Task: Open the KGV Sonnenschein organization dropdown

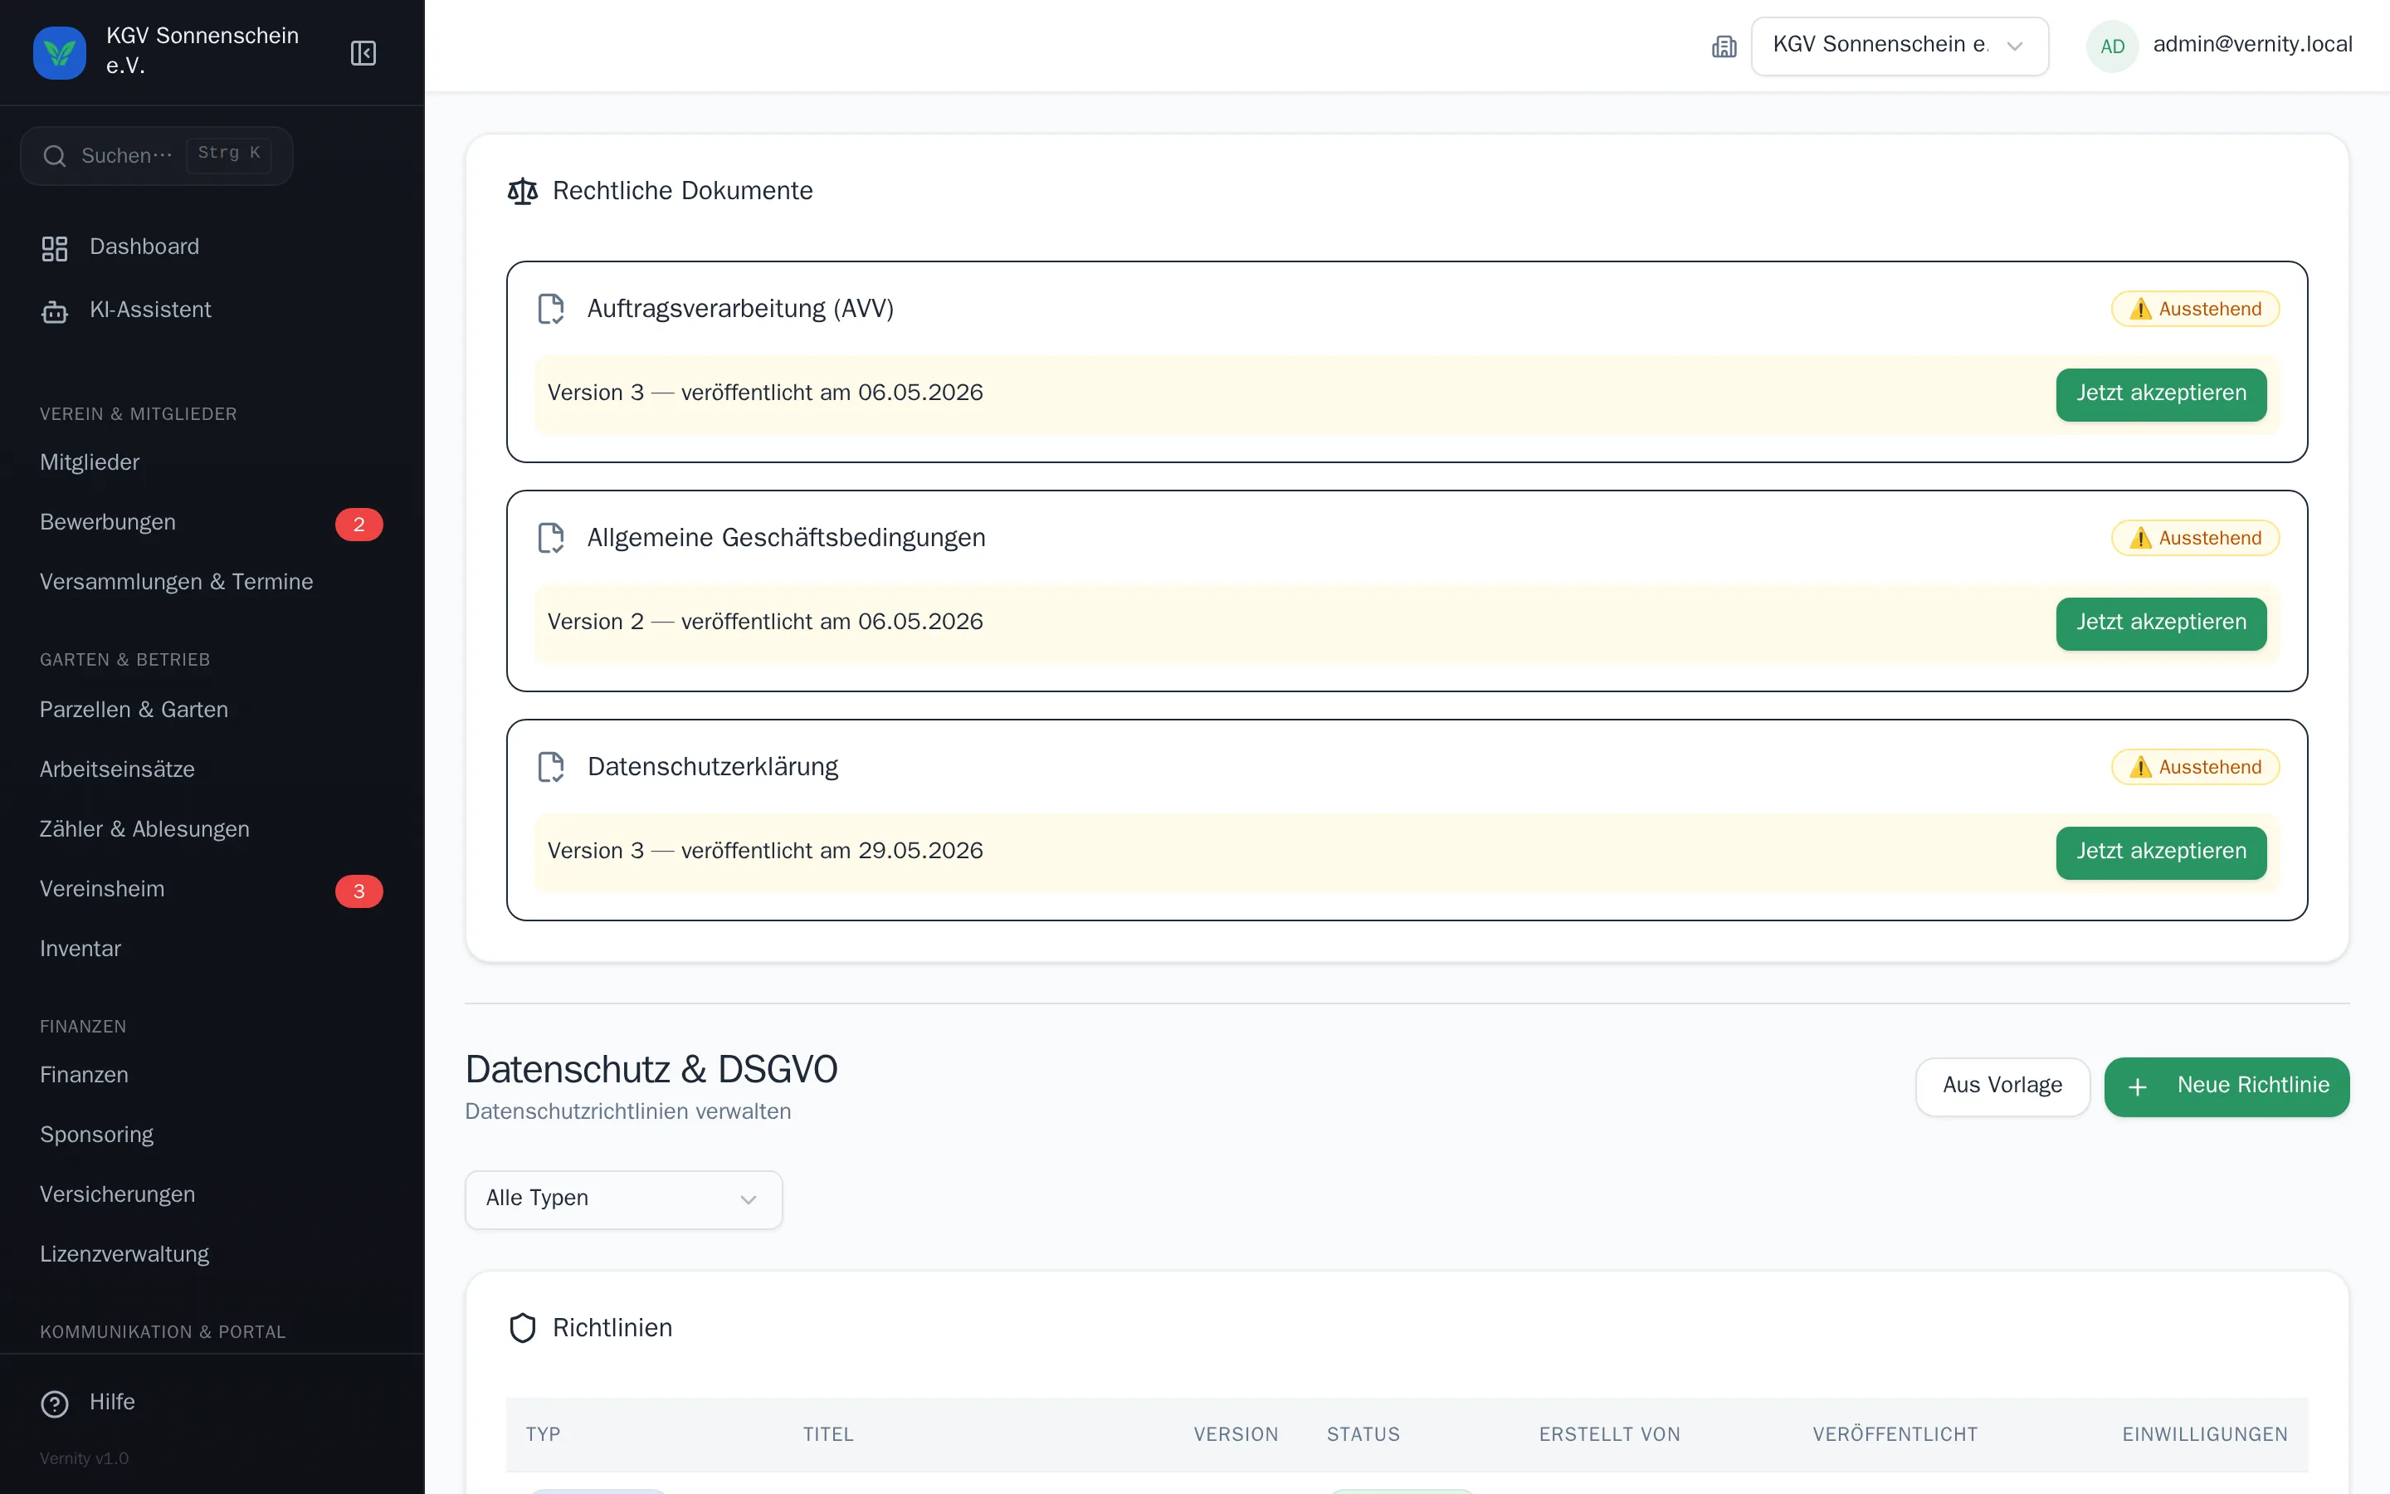Action: [x=1900, y=46]
